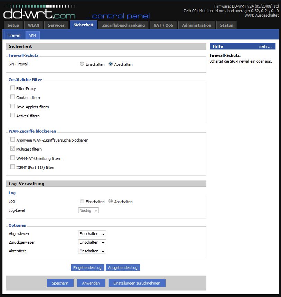
Task: Select Abschalten for SPI-Firewall
Action: (111, 64)
